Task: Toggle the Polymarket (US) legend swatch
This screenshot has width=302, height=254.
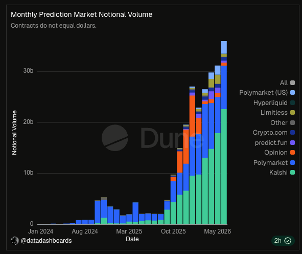Action: coord(292,93)
